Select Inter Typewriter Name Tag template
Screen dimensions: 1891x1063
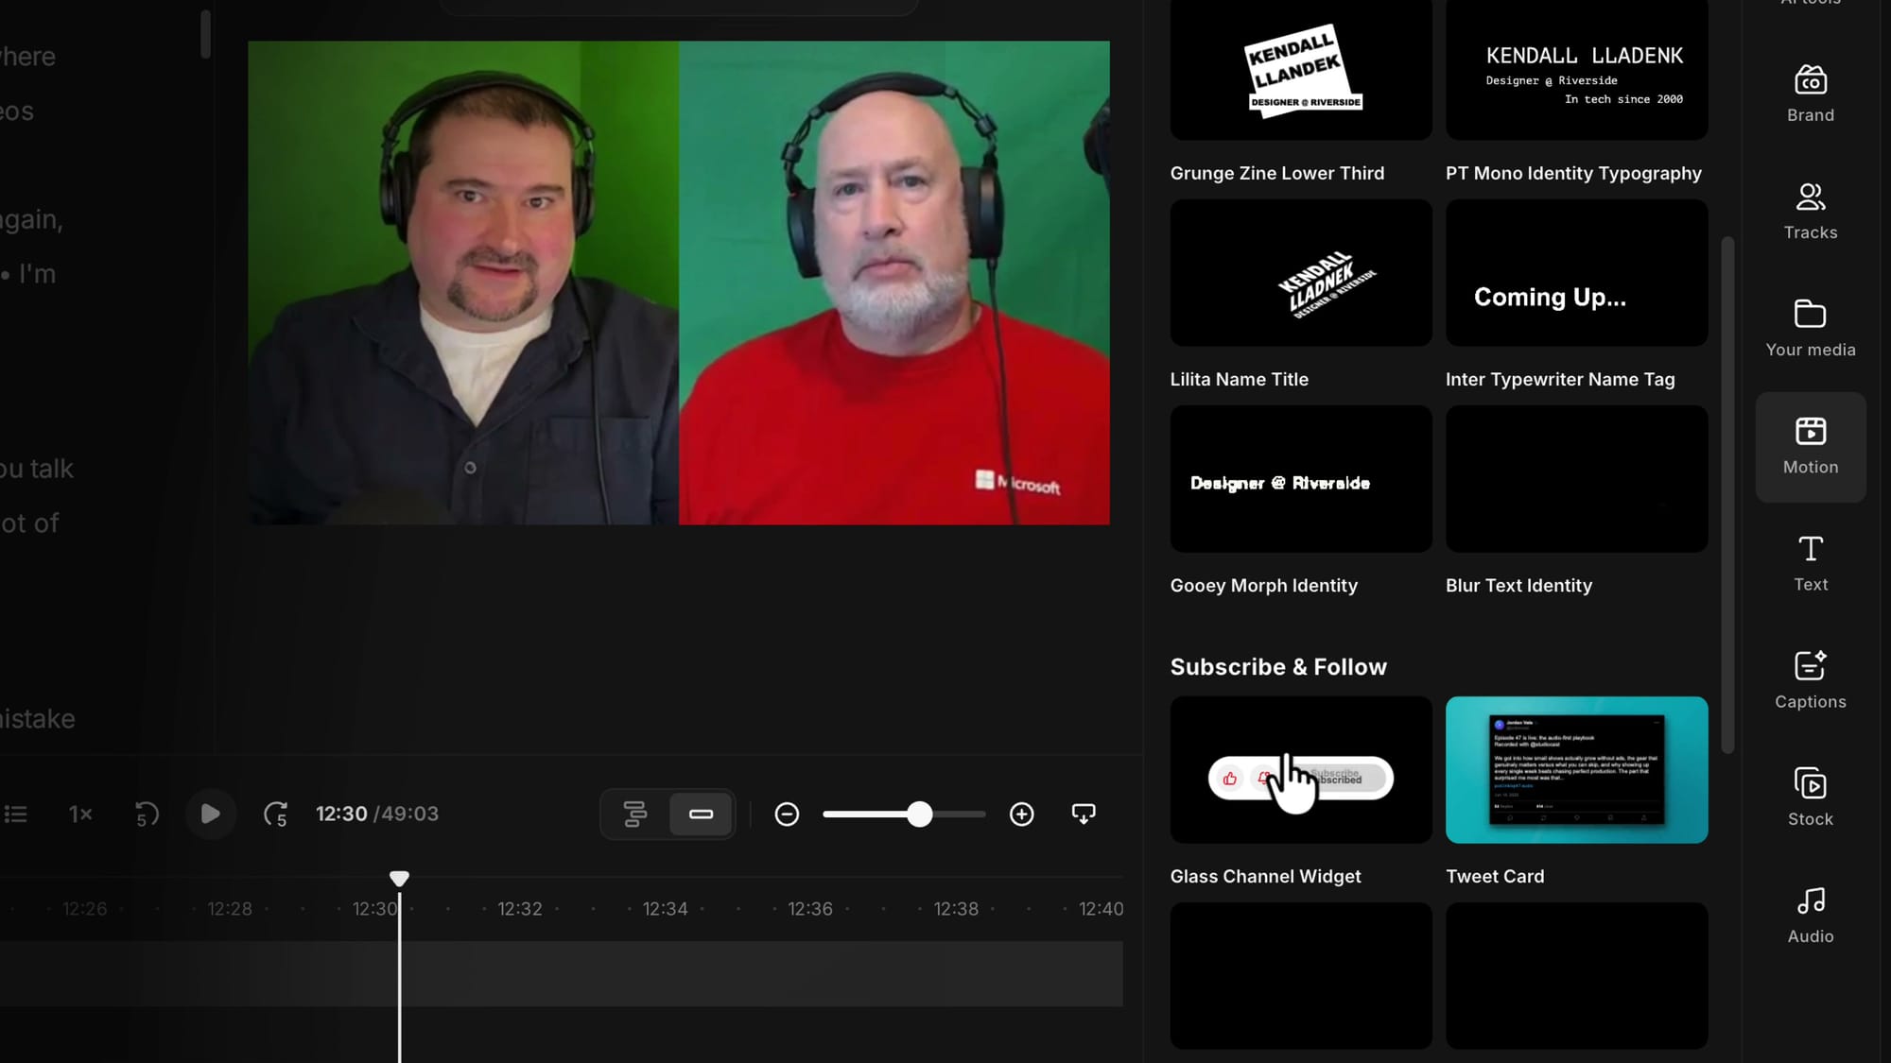[1576, 272]
